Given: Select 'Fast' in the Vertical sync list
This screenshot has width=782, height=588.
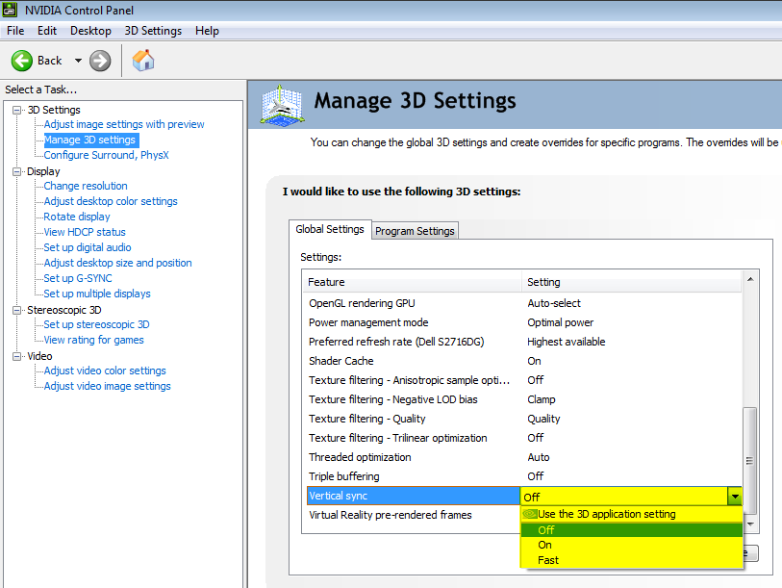Looking at the screenshot, I should click(x=631, y=560).
